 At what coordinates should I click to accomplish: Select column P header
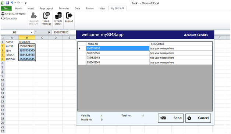click(x=219, y=38)
